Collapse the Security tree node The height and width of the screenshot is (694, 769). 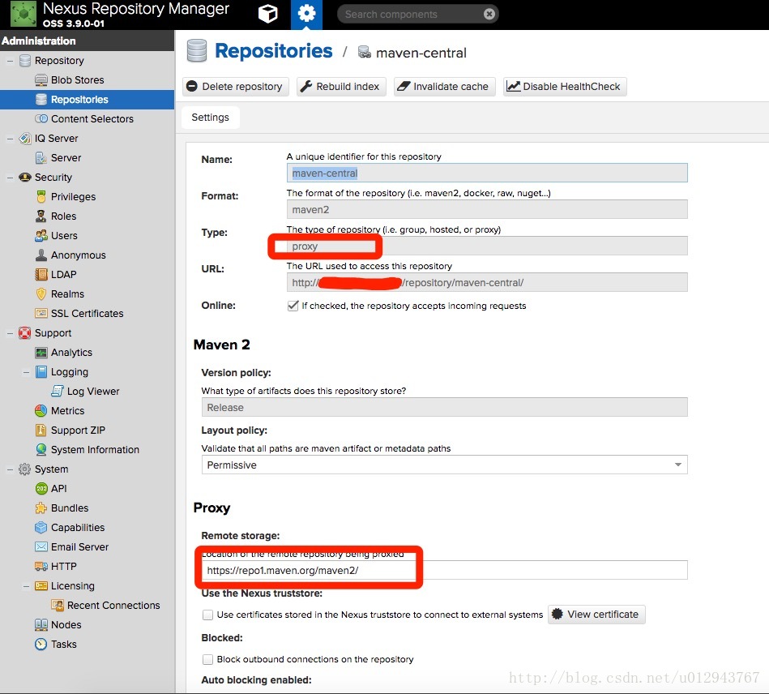coord(10,178)
